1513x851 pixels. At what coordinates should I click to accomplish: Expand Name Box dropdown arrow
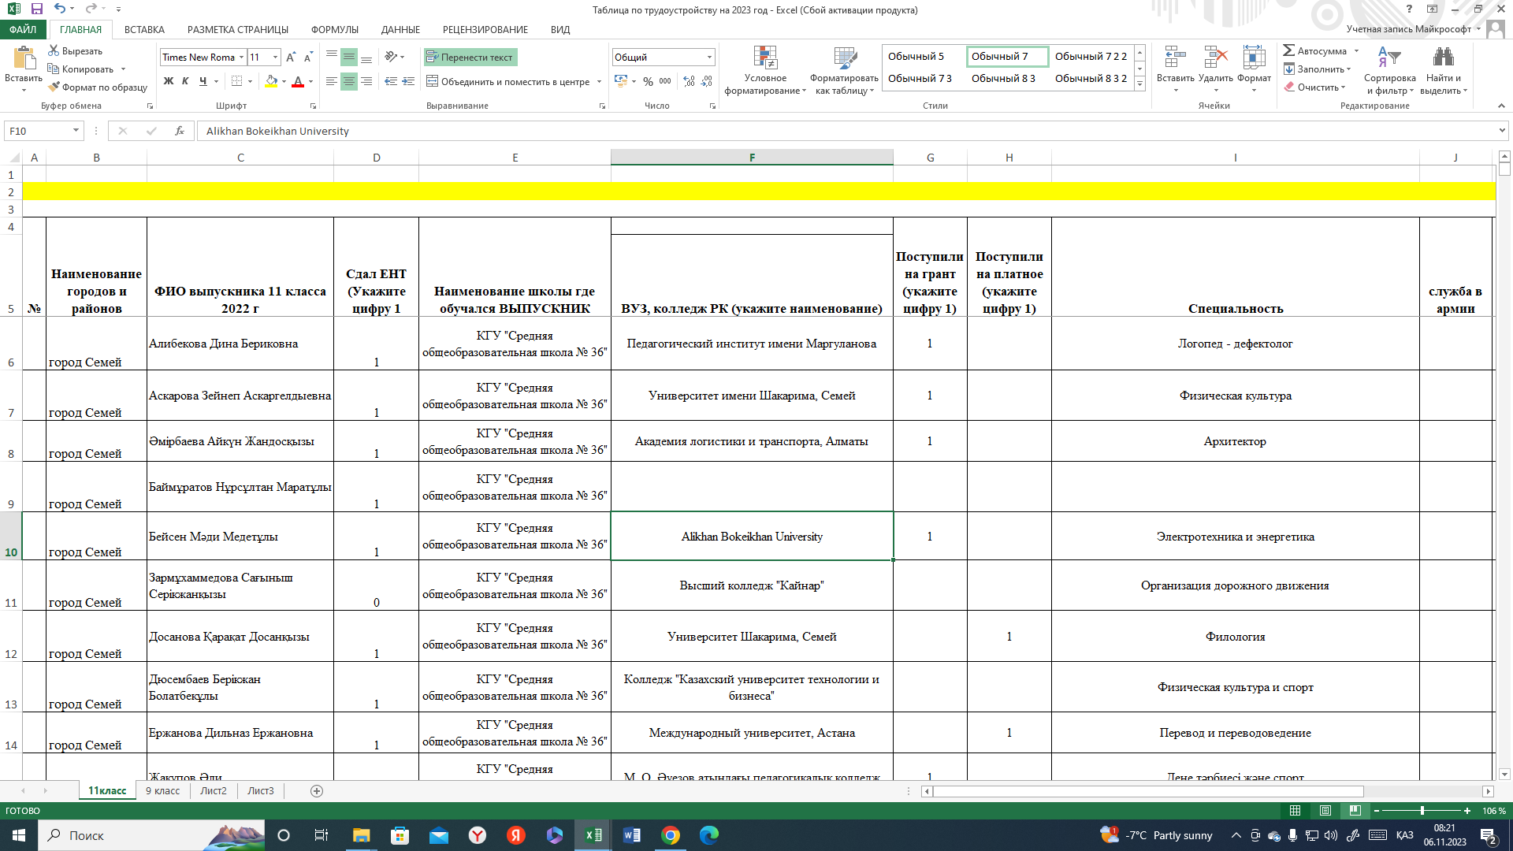pyautogui.click(x=76, y=131)
